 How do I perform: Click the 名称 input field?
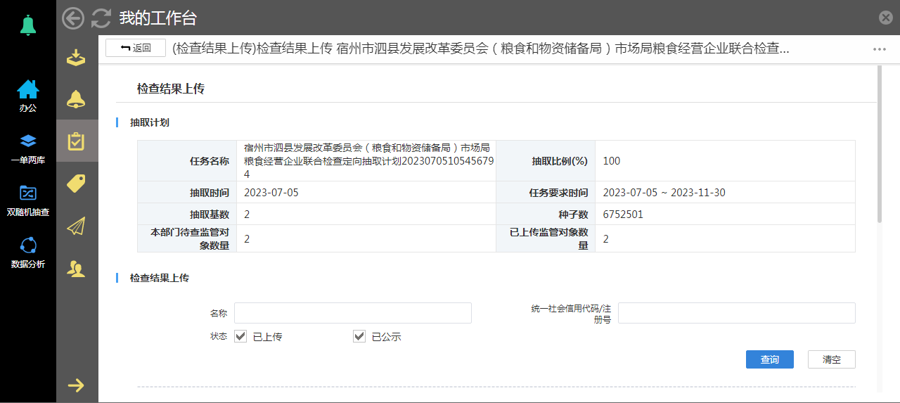[352, 313]
